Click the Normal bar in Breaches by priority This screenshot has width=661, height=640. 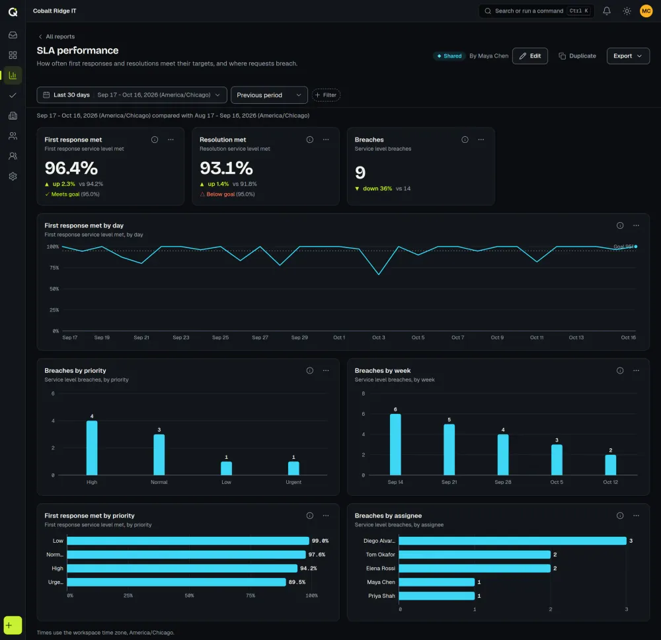[159, 455]
